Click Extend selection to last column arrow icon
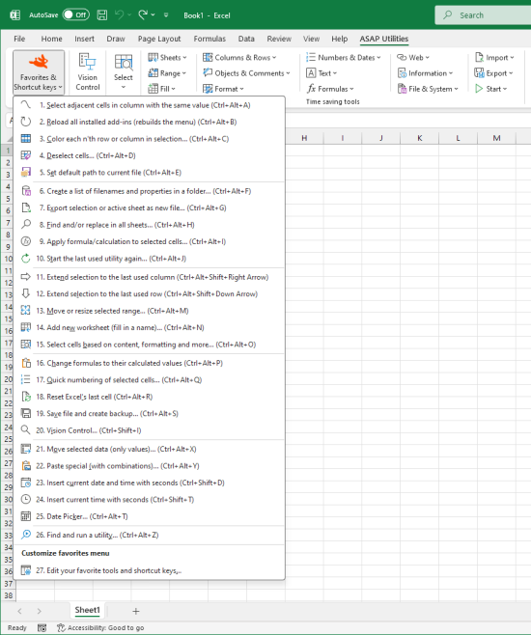 (x=25, y=277)
